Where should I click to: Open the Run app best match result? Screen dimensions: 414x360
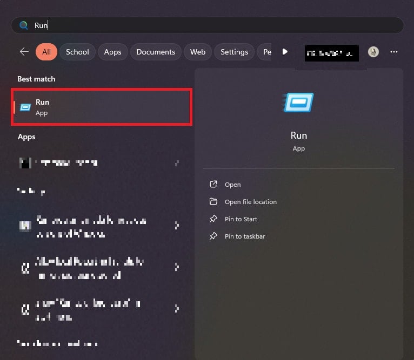102,107
